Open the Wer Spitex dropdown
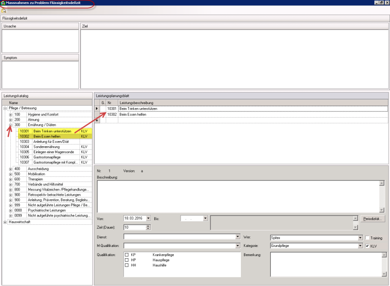This screenshot has width=390, height=286. coord(360,238)
